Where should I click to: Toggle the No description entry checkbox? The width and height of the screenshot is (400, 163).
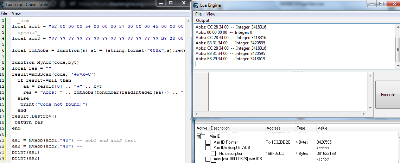pyautogui.click(x=213, y=153)
